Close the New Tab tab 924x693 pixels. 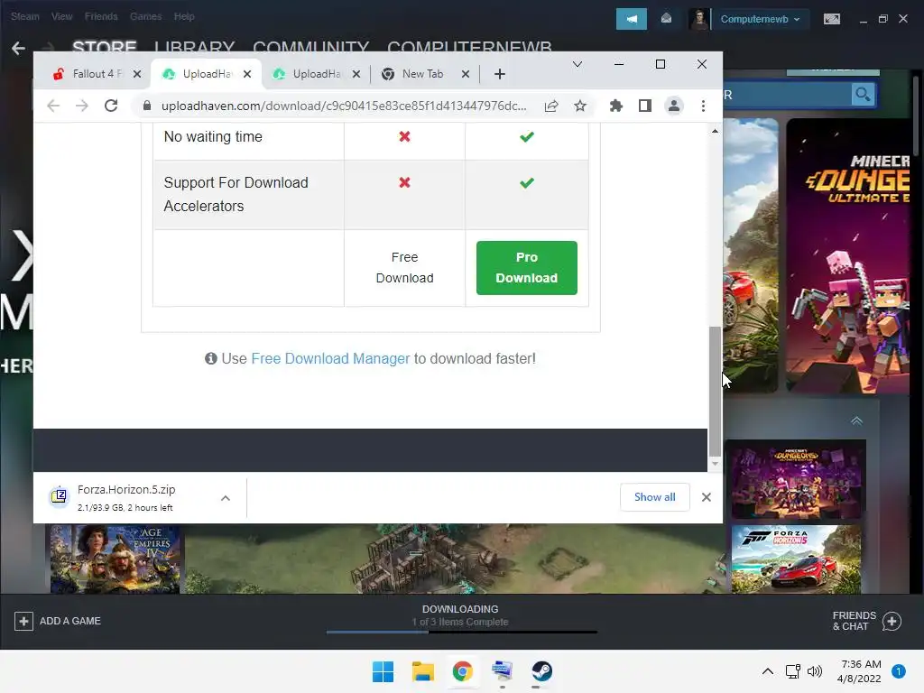(466, 74)
